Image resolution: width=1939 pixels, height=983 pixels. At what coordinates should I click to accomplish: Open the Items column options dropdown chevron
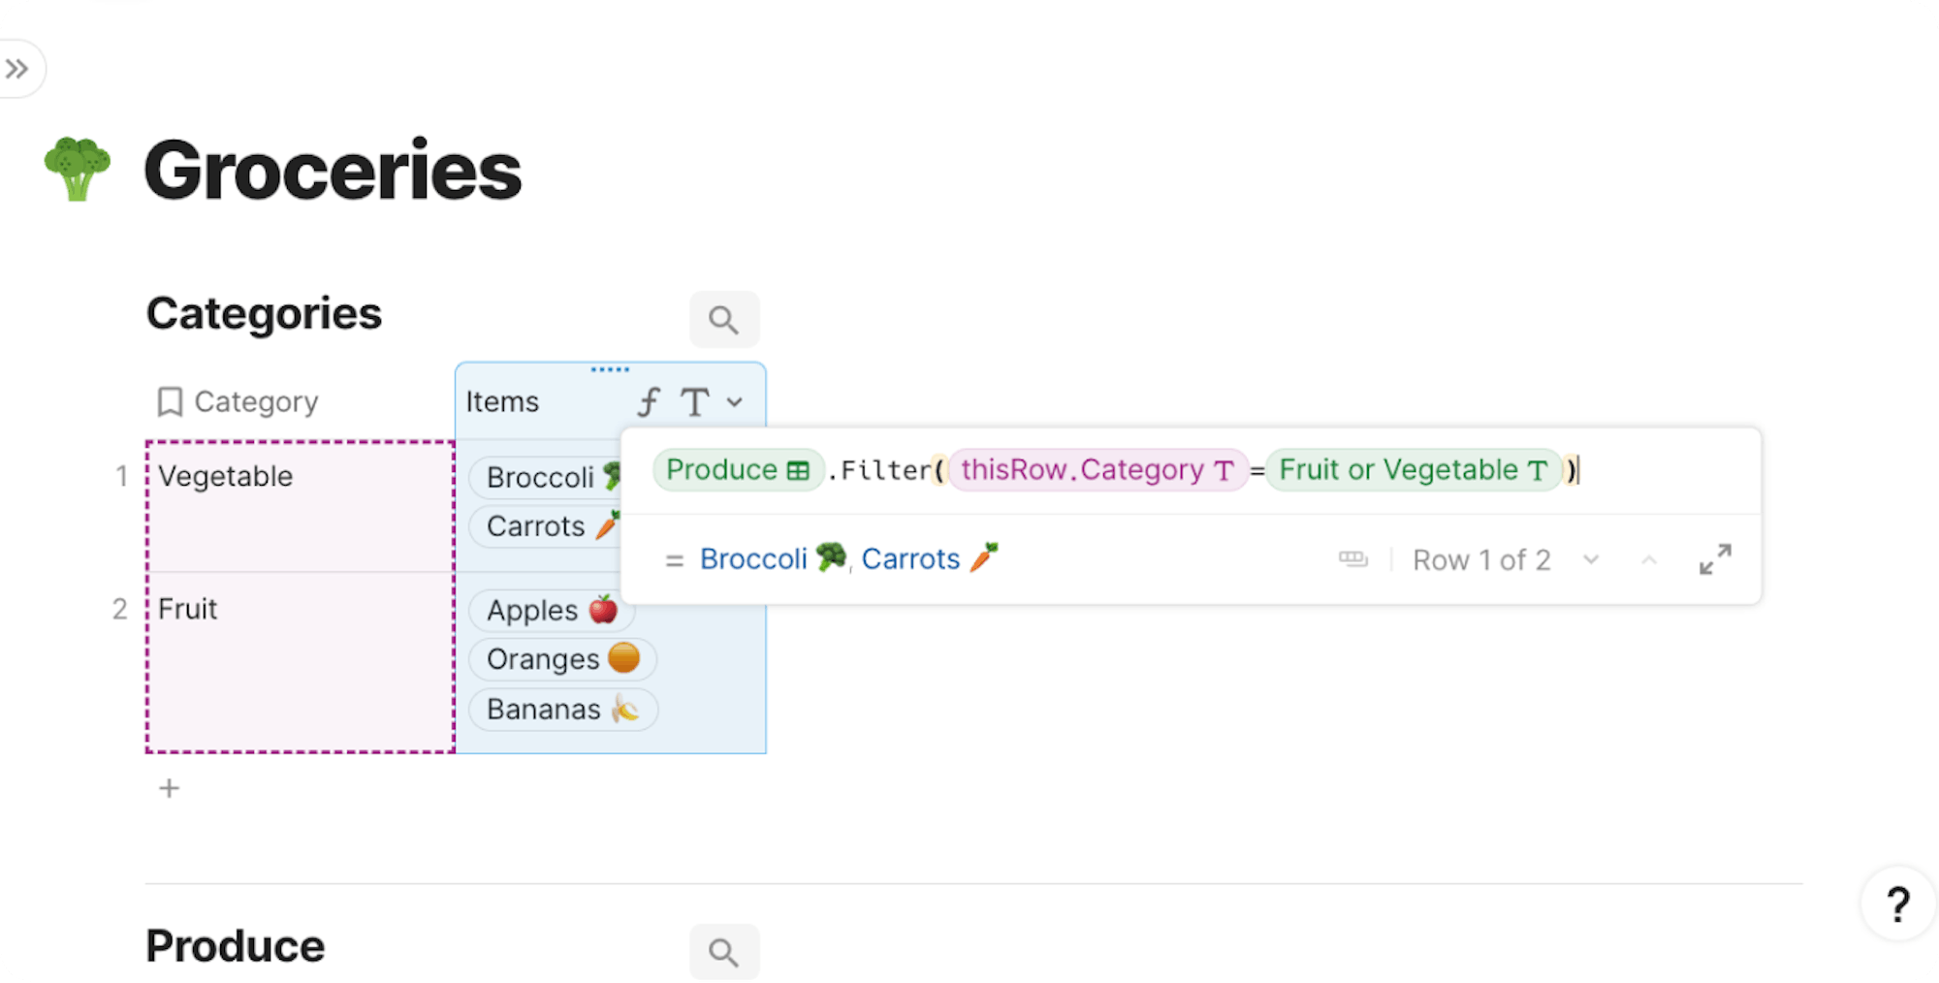click(x=735, y=401)
